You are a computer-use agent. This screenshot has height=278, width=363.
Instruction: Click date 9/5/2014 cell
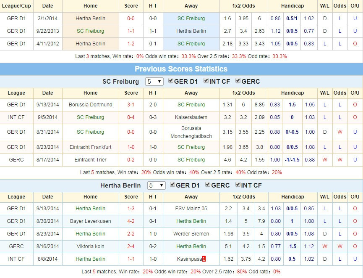click(x=48, y=117)
